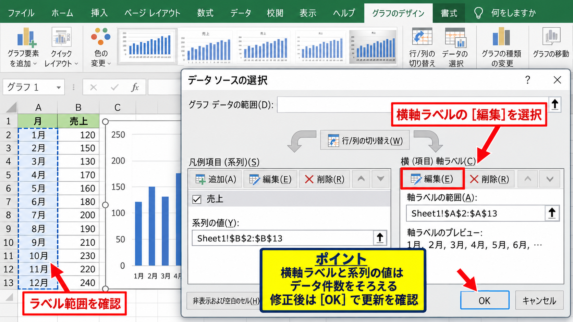Click the dialog help question mark
The height and width of the screenshot is (322, 573).
(528, 80)
